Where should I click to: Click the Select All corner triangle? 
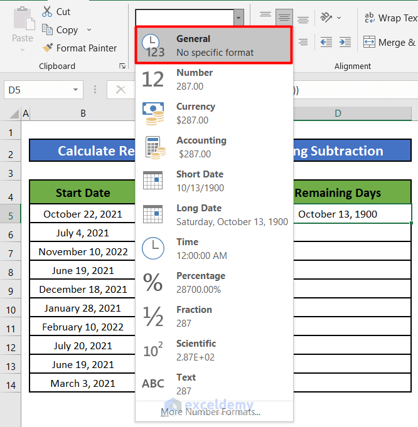[14, 113]
